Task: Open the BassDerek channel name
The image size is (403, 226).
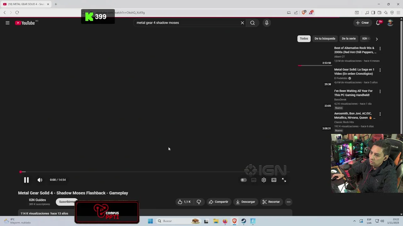Action: click(x=340, y=100)
